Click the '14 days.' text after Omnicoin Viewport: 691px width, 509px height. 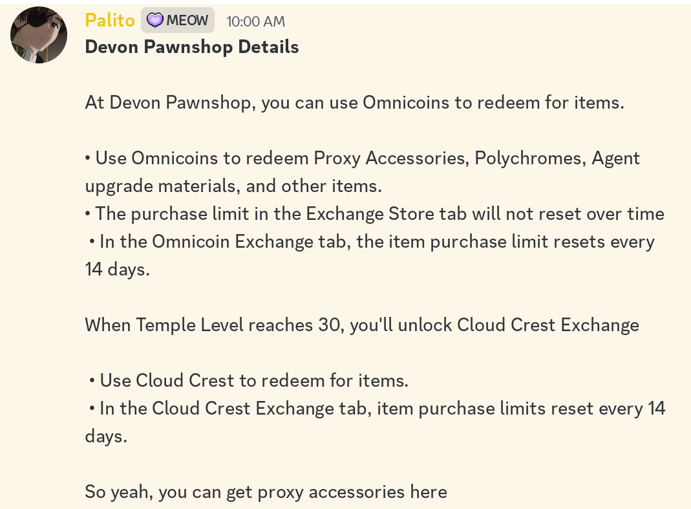coord(118,269)
